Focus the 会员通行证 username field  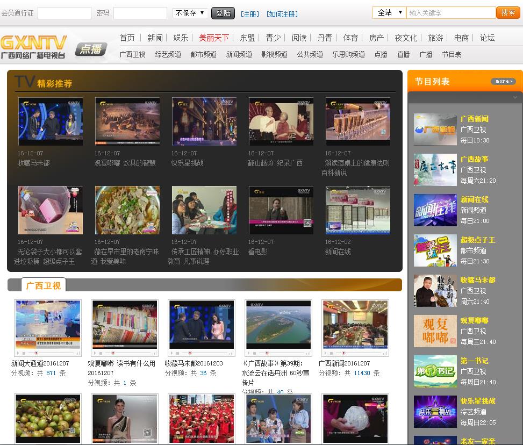65,13
